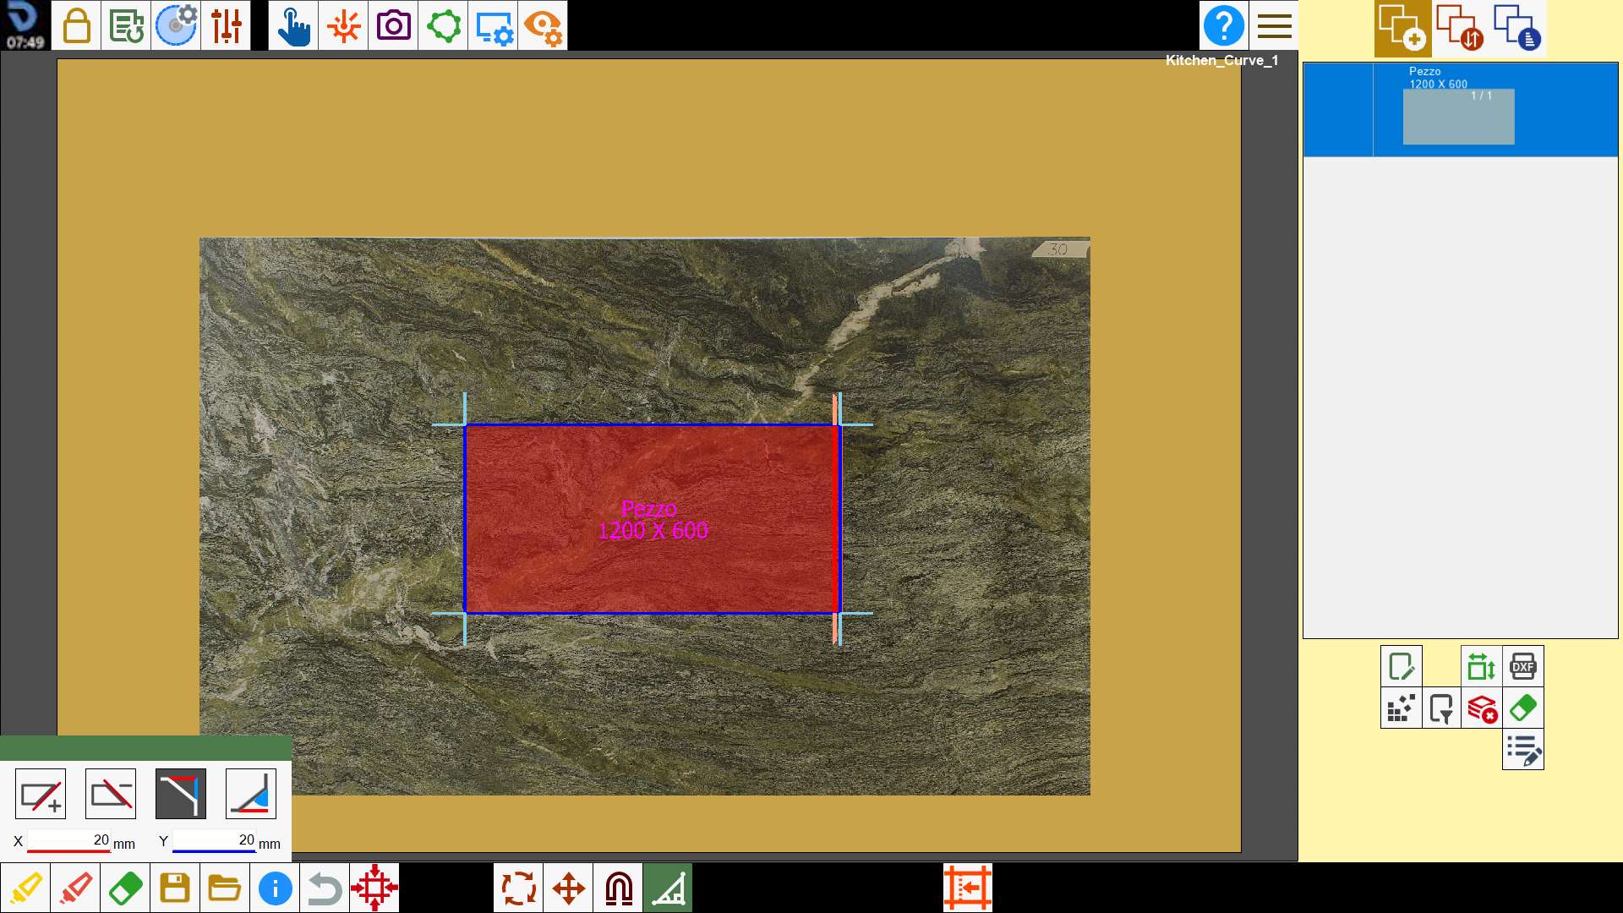Click the blue help question mark
Viewport: 1623px width, 913px height.
tap(1223, 25)
